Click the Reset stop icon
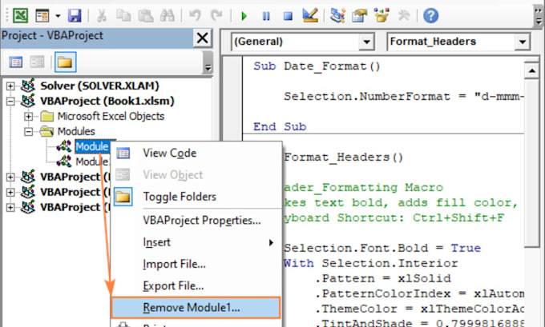 pos(288,16)
